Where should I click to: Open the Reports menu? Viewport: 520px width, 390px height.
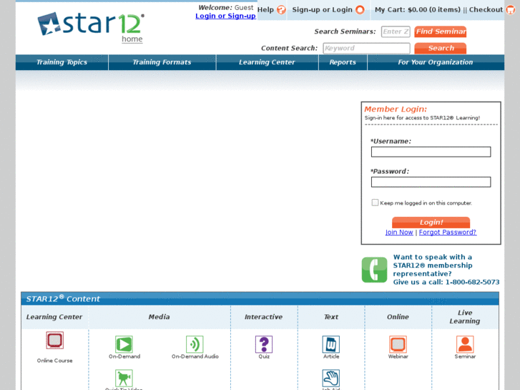[x=343, y=62]
